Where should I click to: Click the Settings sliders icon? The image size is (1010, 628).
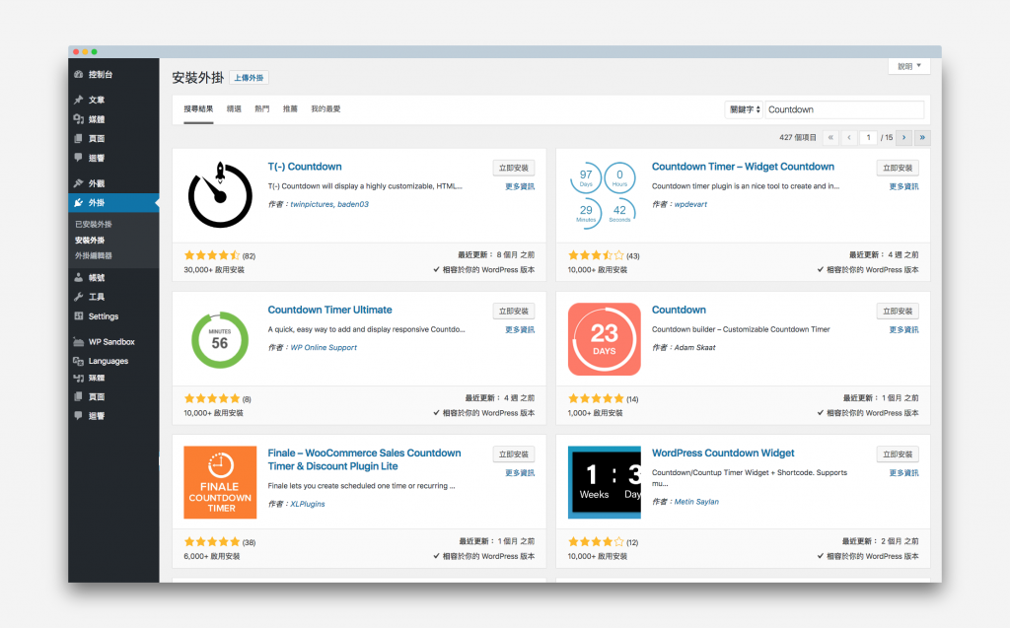[x=78, y=316]
